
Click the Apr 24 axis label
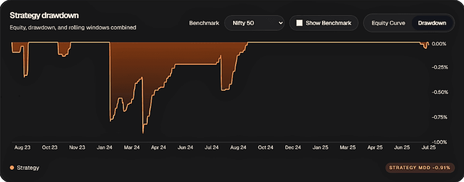(158, 147)
